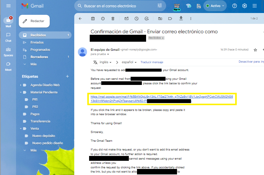This screenshot has height=175, width=264.
Task: Open the main menu hamburger icon
Action: pos(8,6)
